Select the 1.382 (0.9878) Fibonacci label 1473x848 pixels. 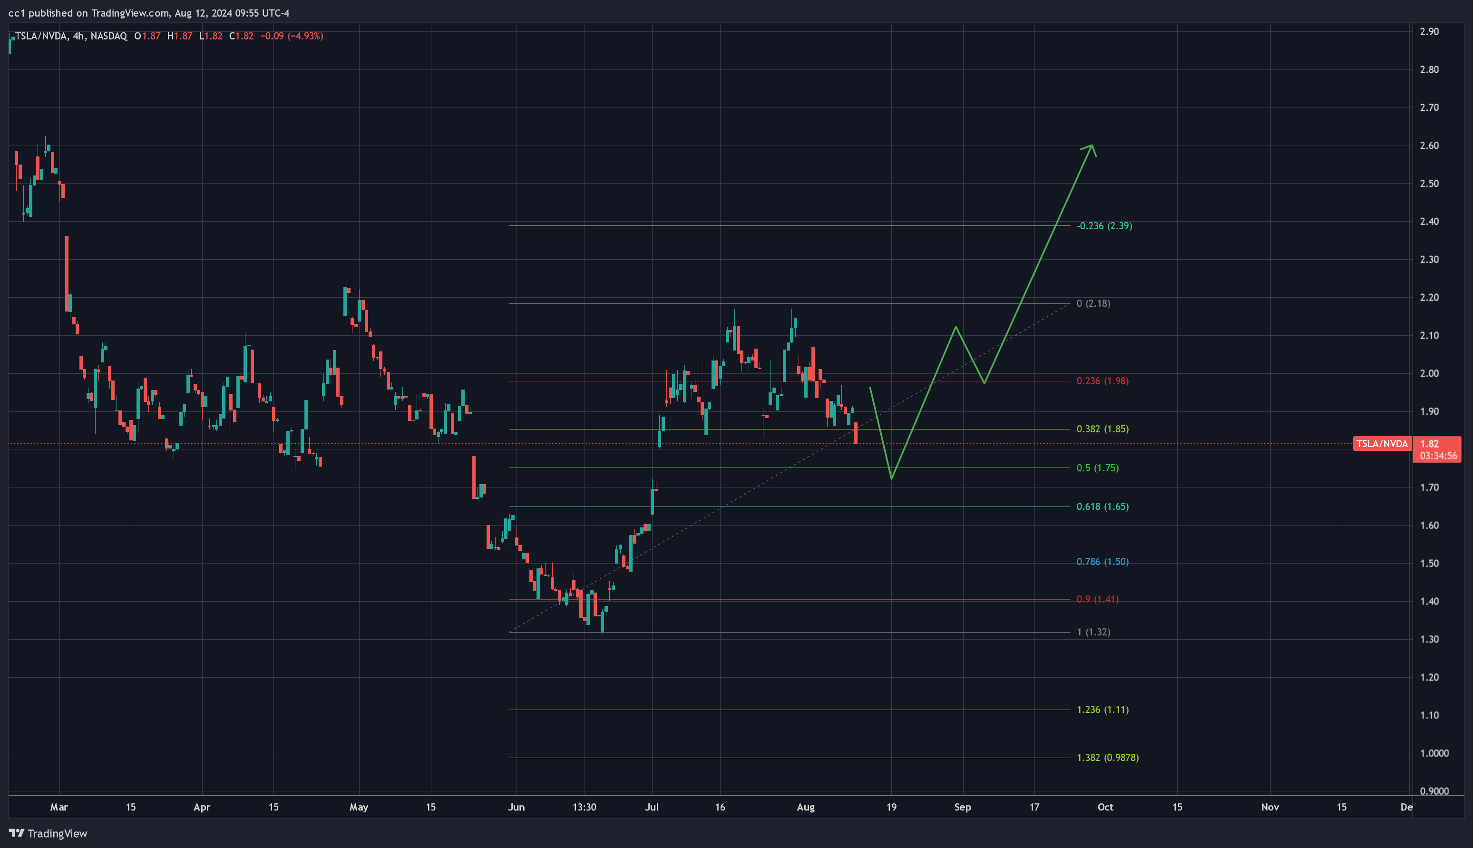click(x=1108, y=758)
